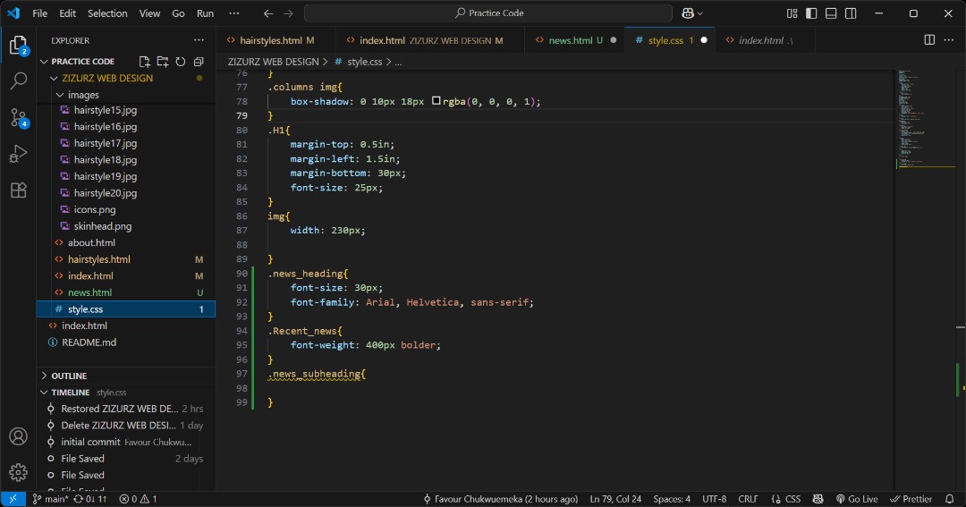966x507 pixels.
Task: Open skinhead.png in the file tree
Action: (103, 227)
